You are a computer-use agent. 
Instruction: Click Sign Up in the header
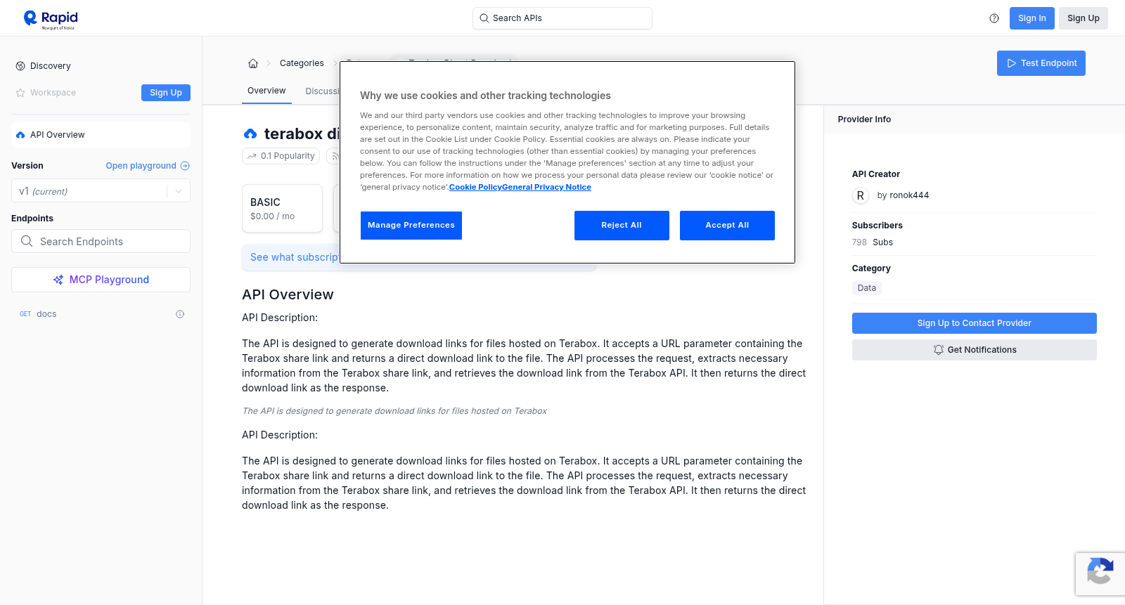[1084, 18]
